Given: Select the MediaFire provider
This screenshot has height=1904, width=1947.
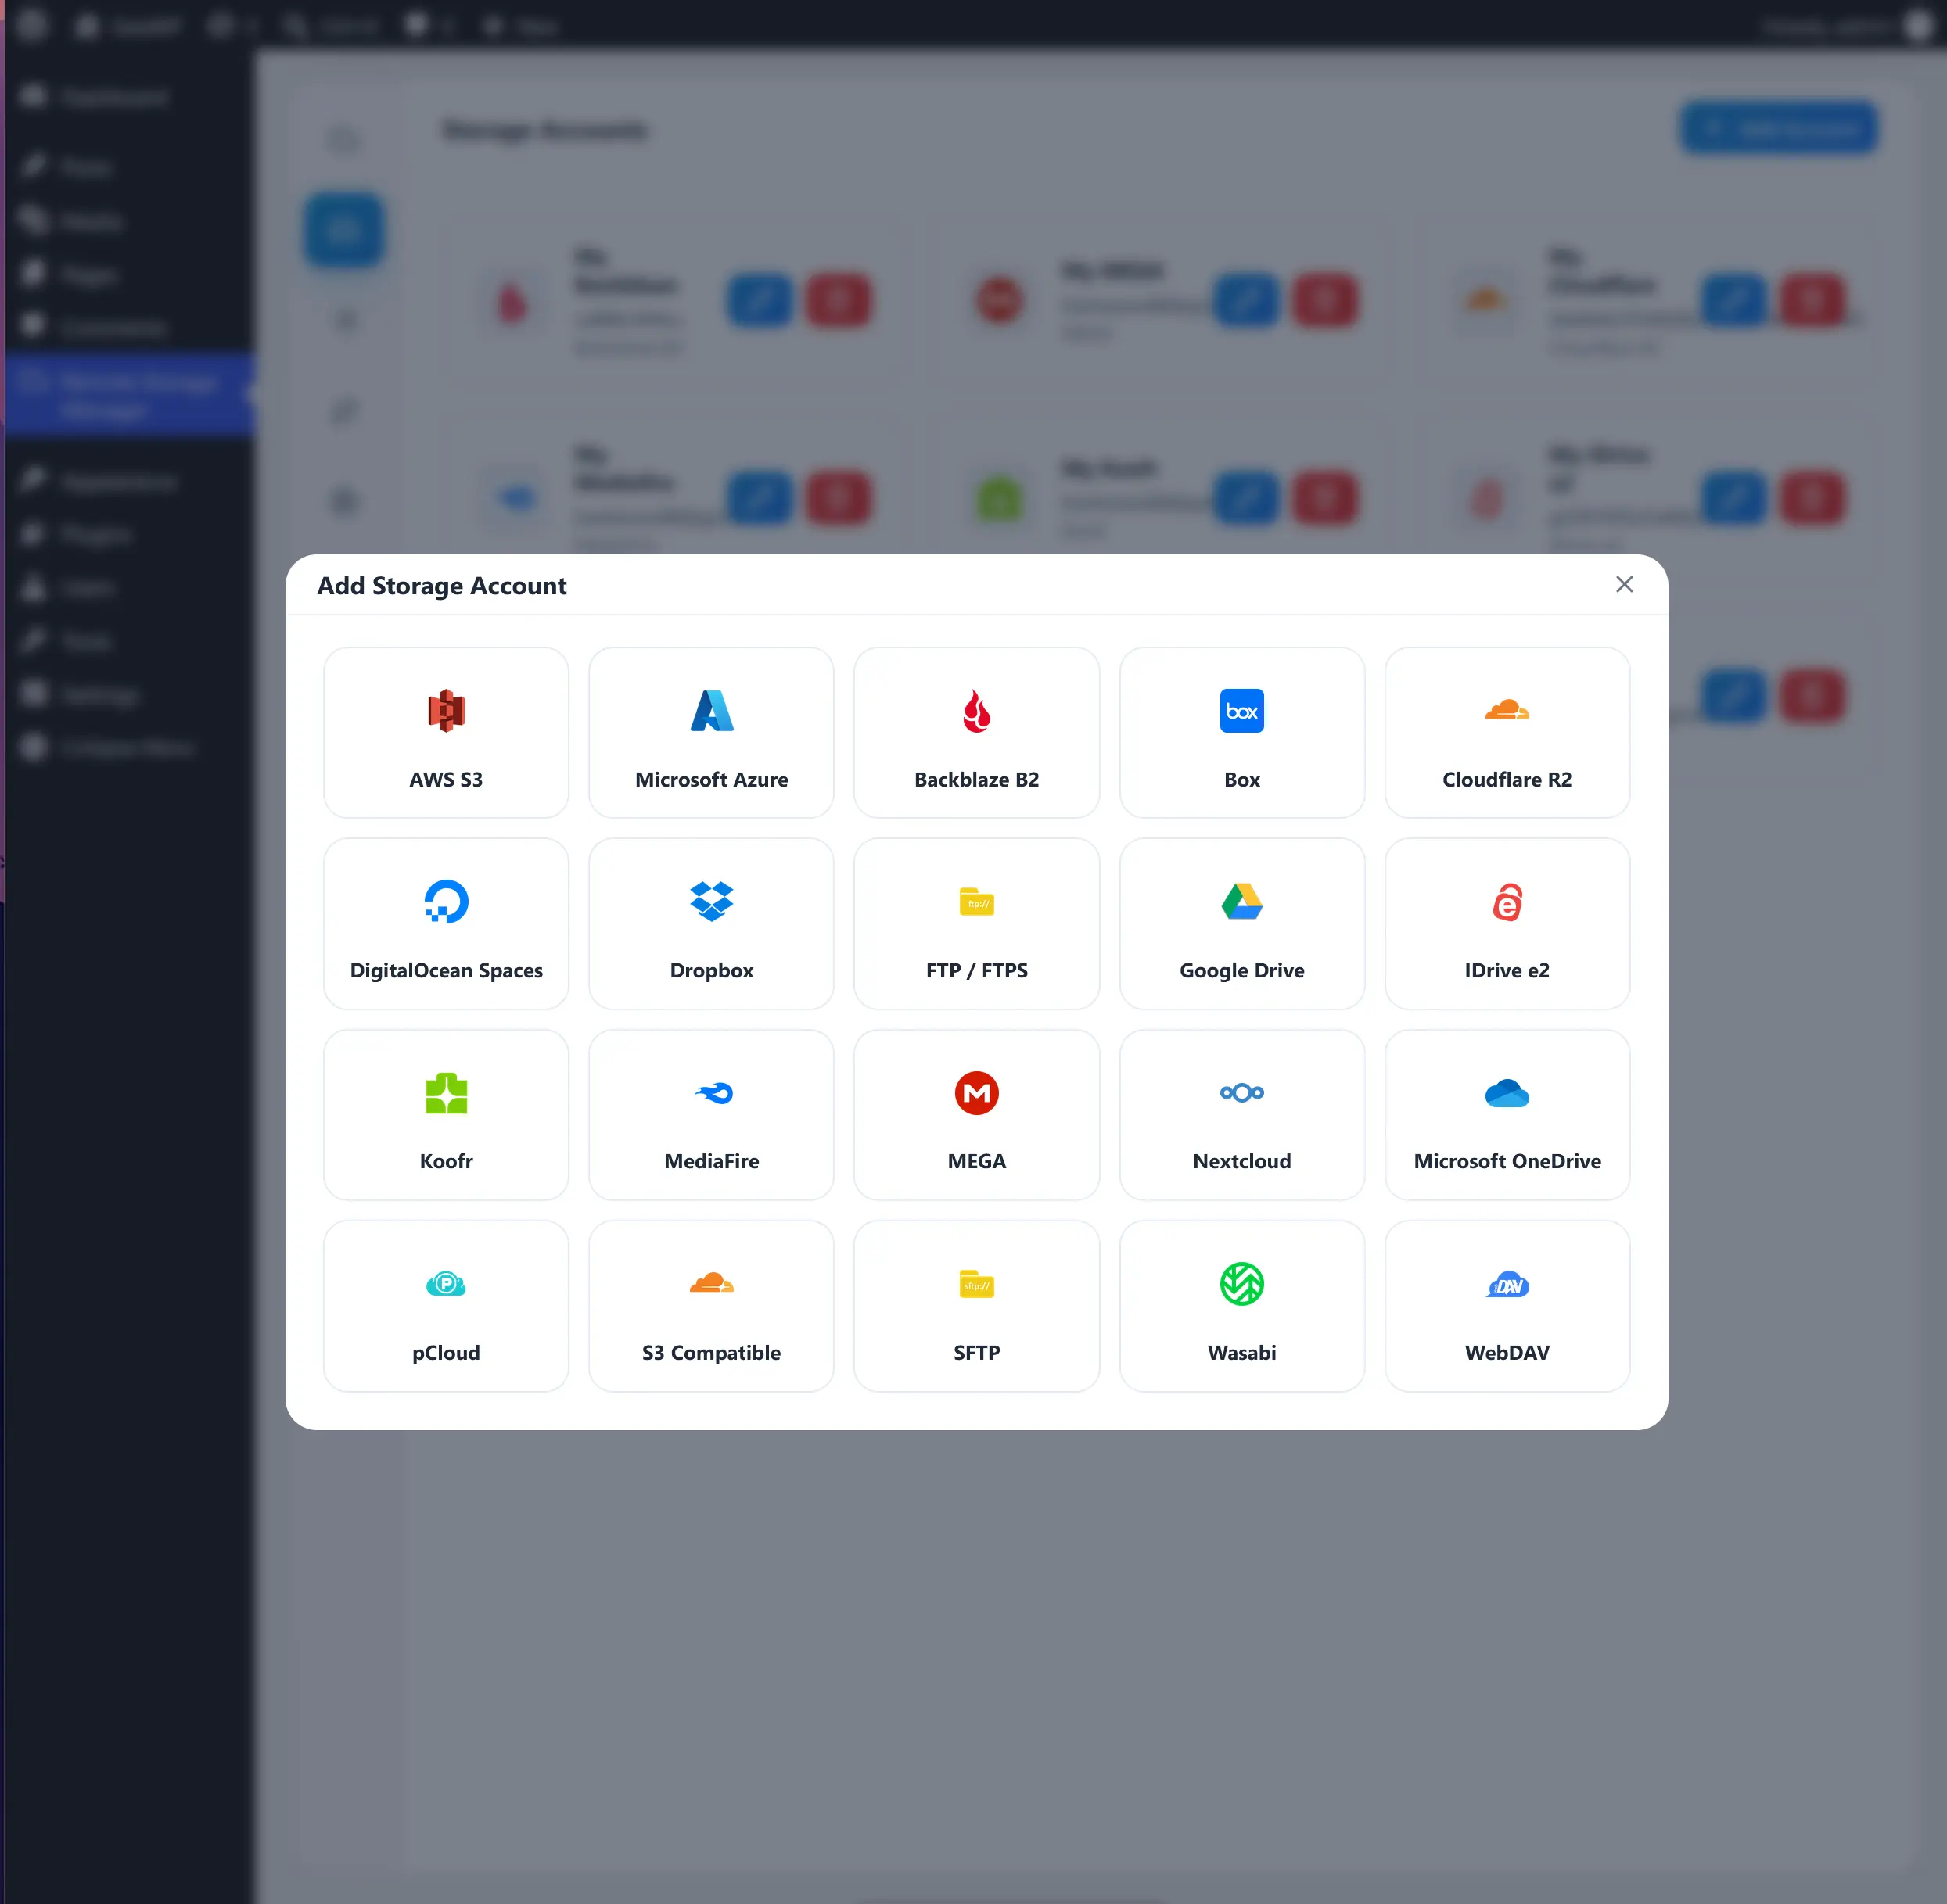Looking at the screenshot, I should click(711, 1115).
